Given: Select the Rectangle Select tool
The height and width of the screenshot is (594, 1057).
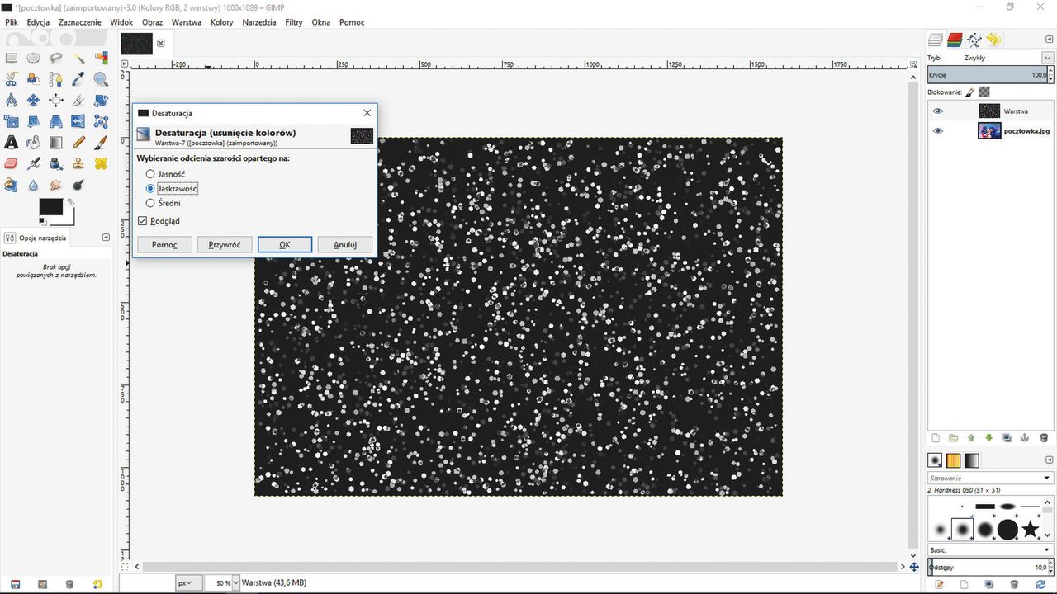Looking at the screenshot, I should click(x=12, y=58).
